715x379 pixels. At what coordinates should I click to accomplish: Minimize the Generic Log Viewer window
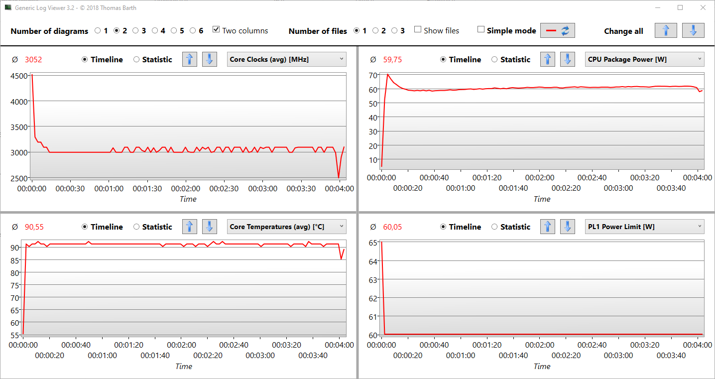pyautogui.click(x=657, y=7)
